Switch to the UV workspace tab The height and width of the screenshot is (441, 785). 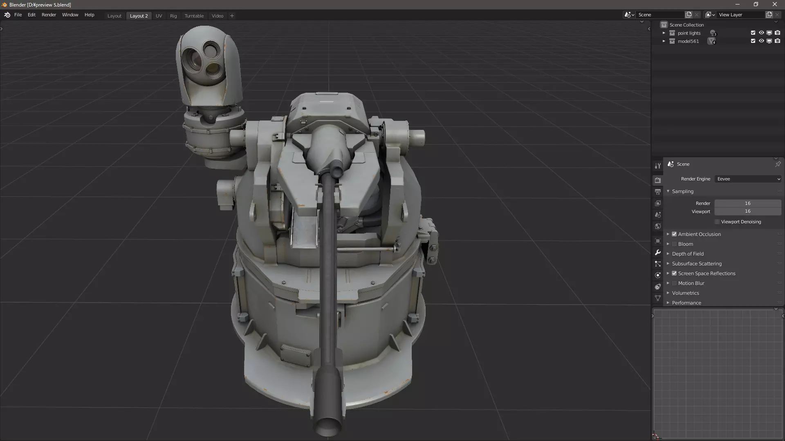pyautogui.click(x=159, y=16)
